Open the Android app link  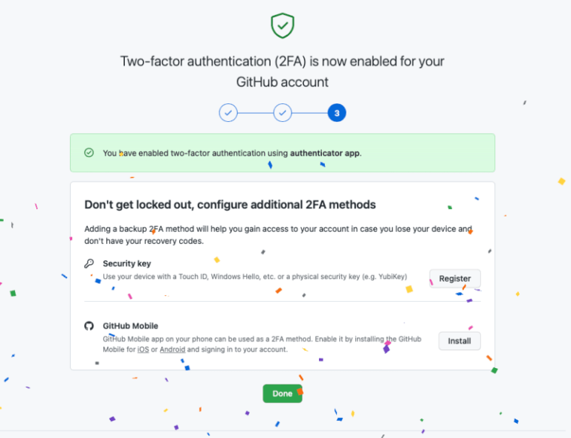click(172, 350)
